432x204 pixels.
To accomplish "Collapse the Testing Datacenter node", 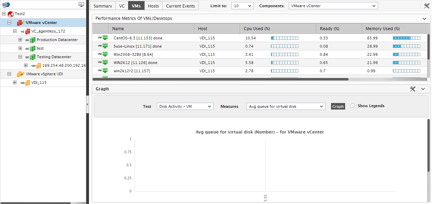I will coord(20,57).
